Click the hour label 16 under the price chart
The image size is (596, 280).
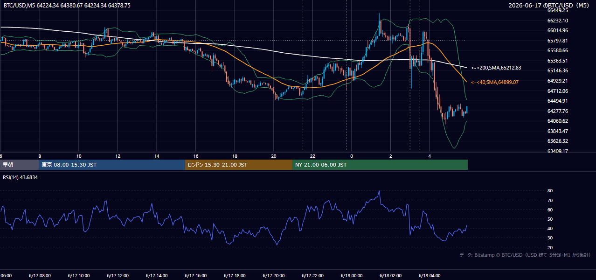coord(196,156)
